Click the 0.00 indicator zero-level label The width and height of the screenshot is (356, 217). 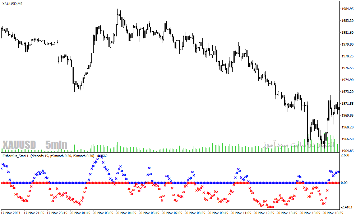(344, 183)
